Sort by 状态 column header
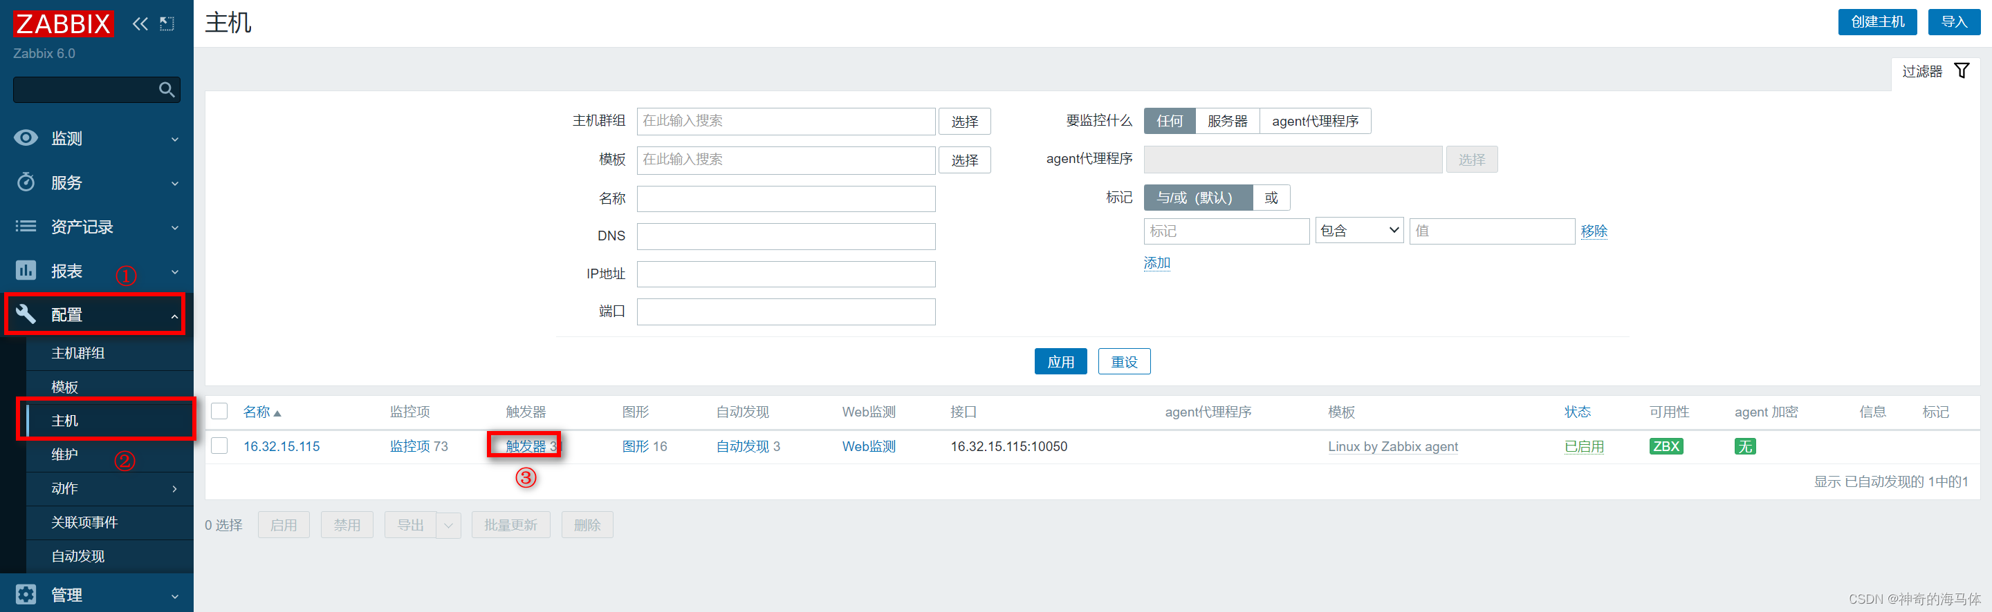The height and width of the screenshot is (612, 1992). 1578,412
